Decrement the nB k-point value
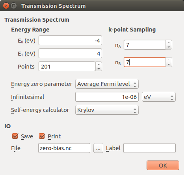The width and height of the screenshot is (184, 175). pyautogui.click(x=169, y=65)
